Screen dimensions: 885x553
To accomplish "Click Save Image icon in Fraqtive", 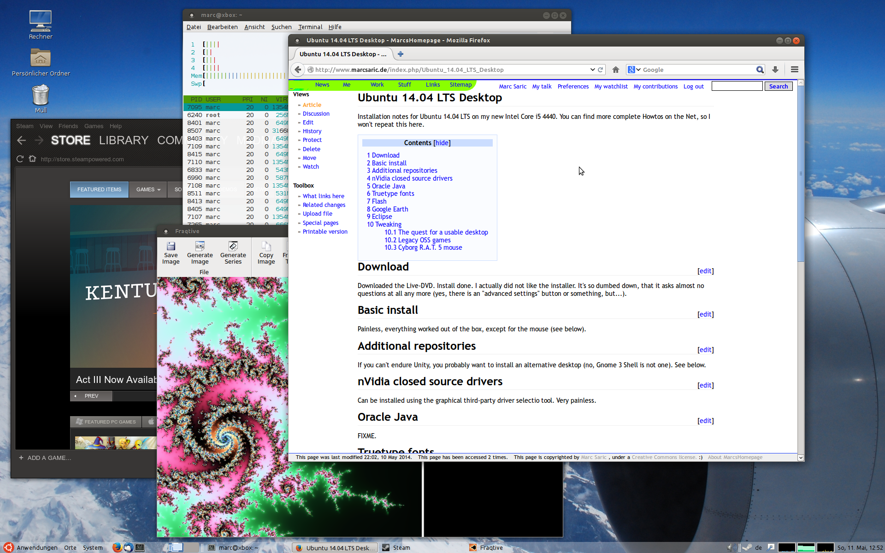I will click(171, 246).
